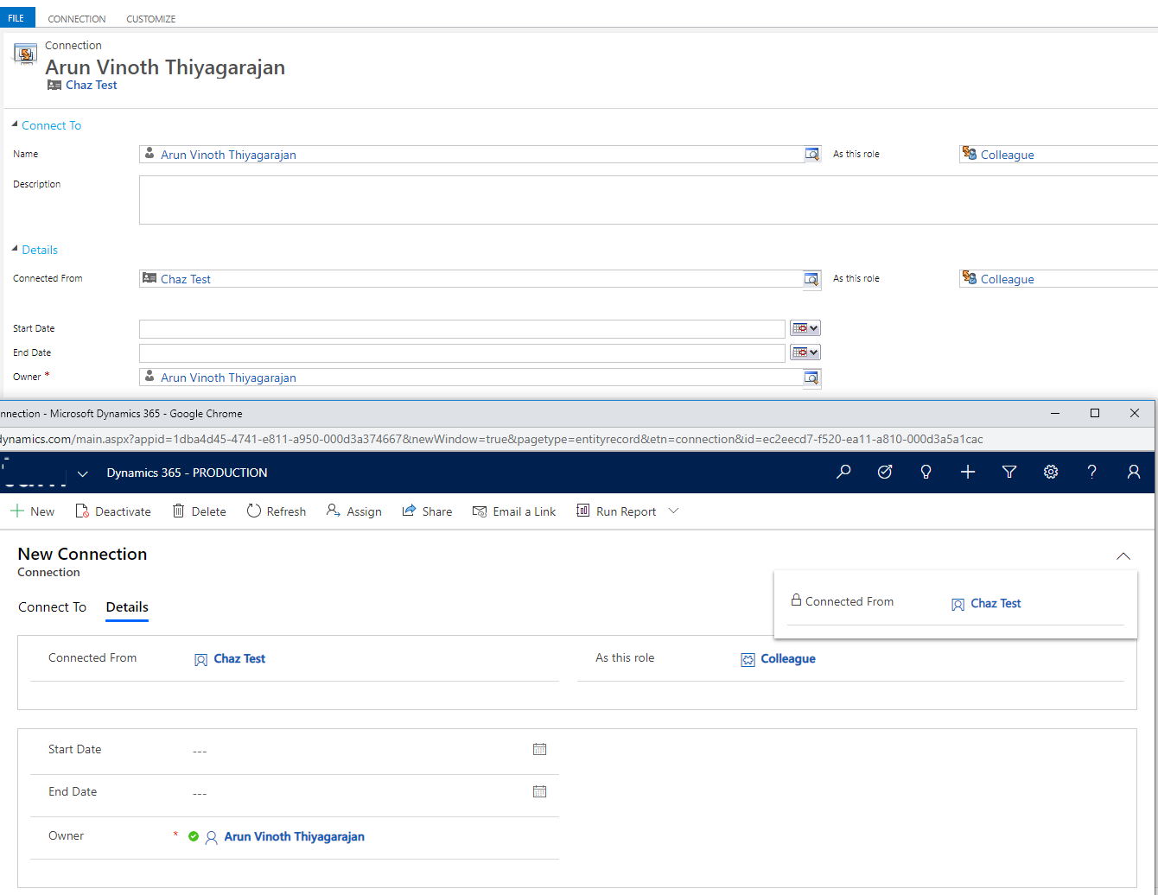Open the user profile icon
The height and width of the screenshot is (895, 1158).
click(x=1134, y=472)
